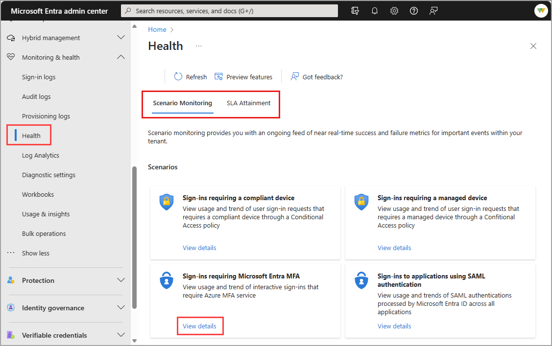This screenshot has width=552, height=346.
Task: Click the Hybrid management cloud icon
Action: click(11, 38)
